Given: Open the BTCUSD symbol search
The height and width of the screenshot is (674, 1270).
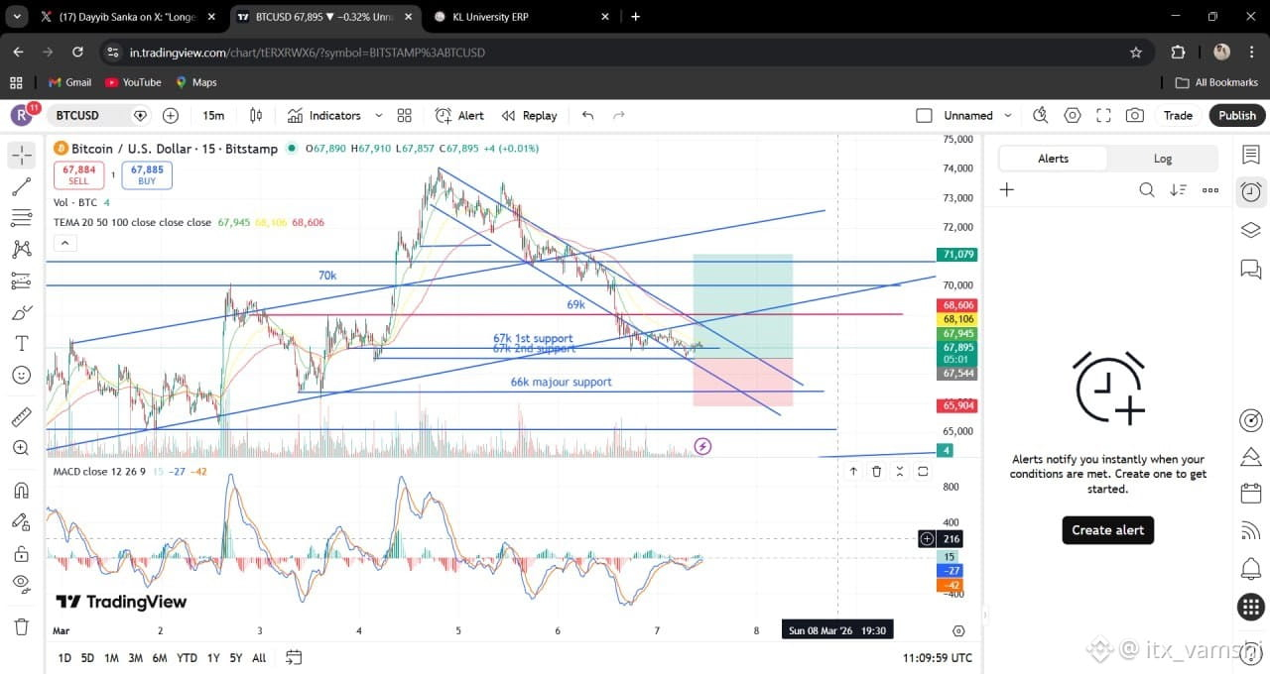Looking at the screenshot, I should (77, 115).
